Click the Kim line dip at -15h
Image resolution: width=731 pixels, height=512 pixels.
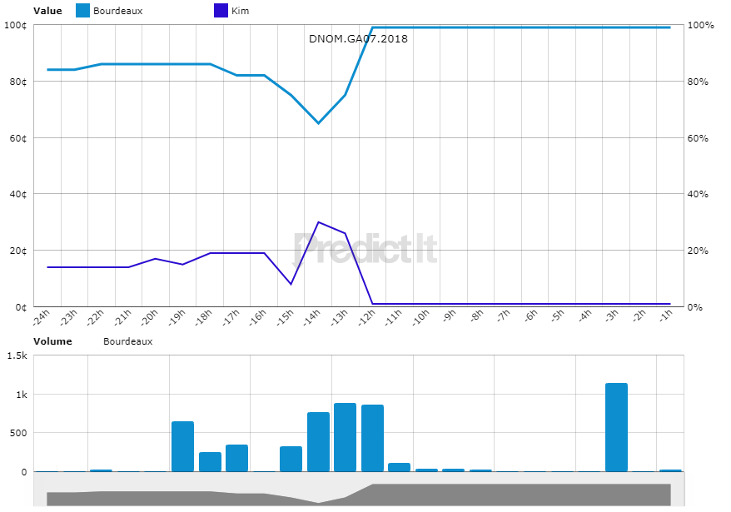[x=291, y=284]
